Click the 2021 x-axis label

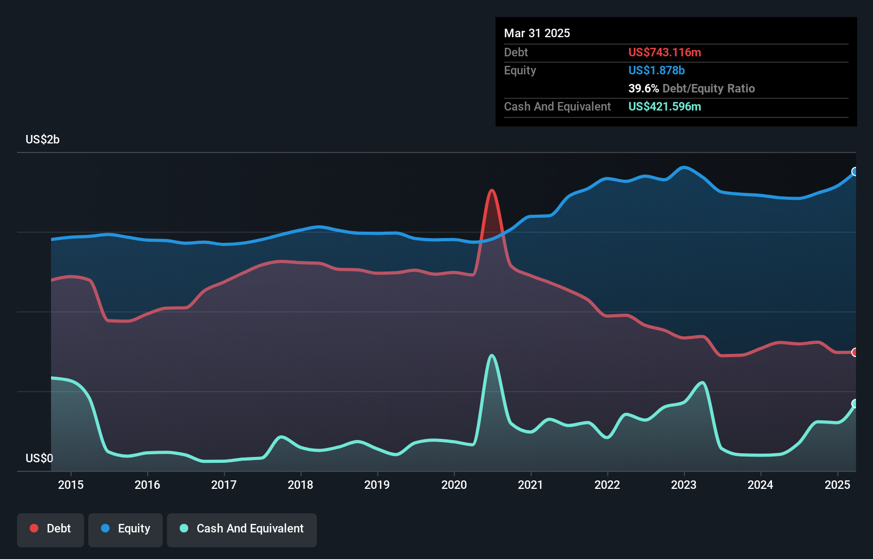pos(531,485)
